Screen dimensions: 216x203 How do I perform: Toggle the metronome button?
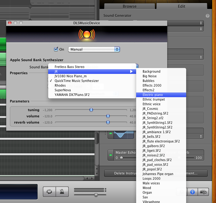coord(62,192)
